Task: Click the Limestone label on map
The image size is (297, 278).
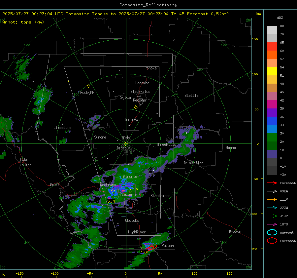Action: pyautogui.click(x=62, y=128)
